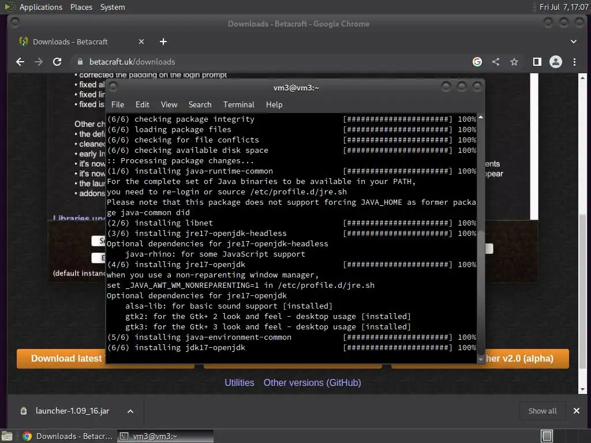The image size is (591, 443).
Task: Open site security lock info
Action: [80, 62]
